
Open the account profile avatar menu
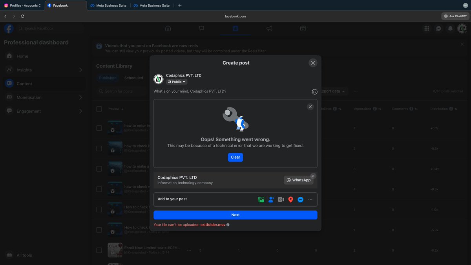(x=462, y=28)
